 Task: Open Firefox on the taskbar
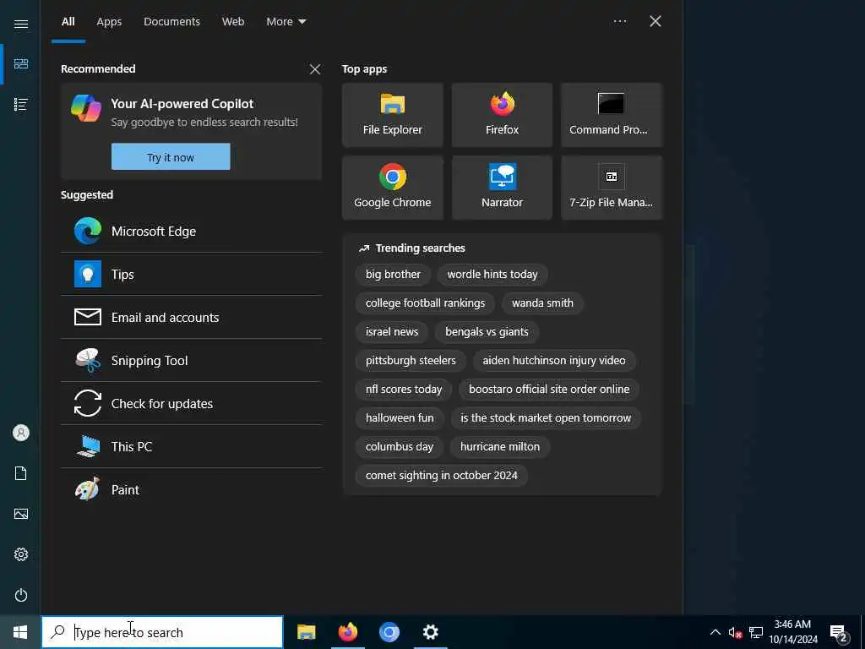(x=347, y=632)
